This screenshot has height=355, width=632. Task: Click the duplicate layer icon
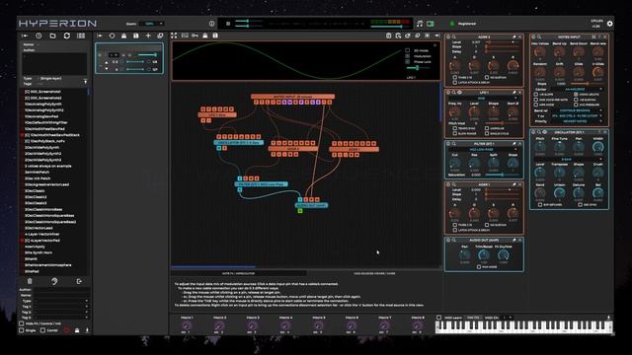point(160,35)
